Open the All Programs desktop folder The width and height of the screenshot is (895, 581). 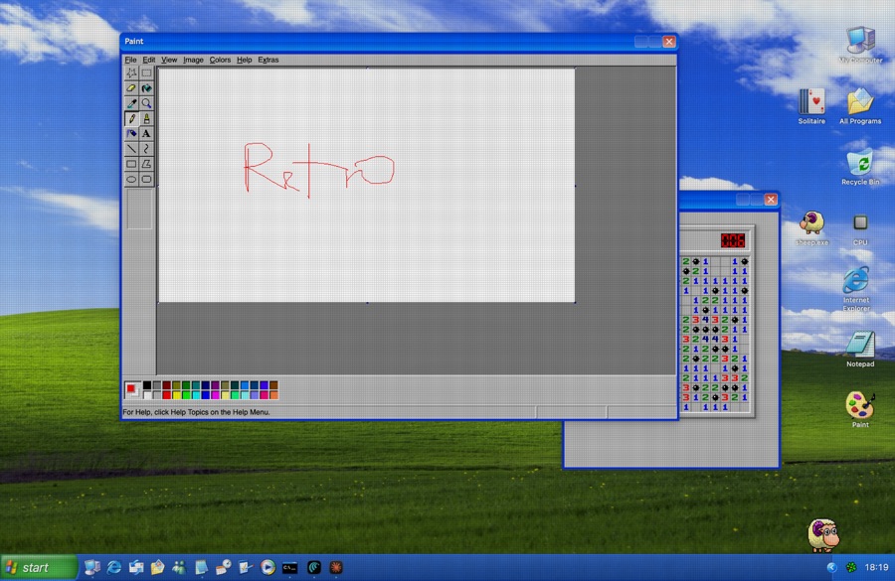[x=860, y=106]
